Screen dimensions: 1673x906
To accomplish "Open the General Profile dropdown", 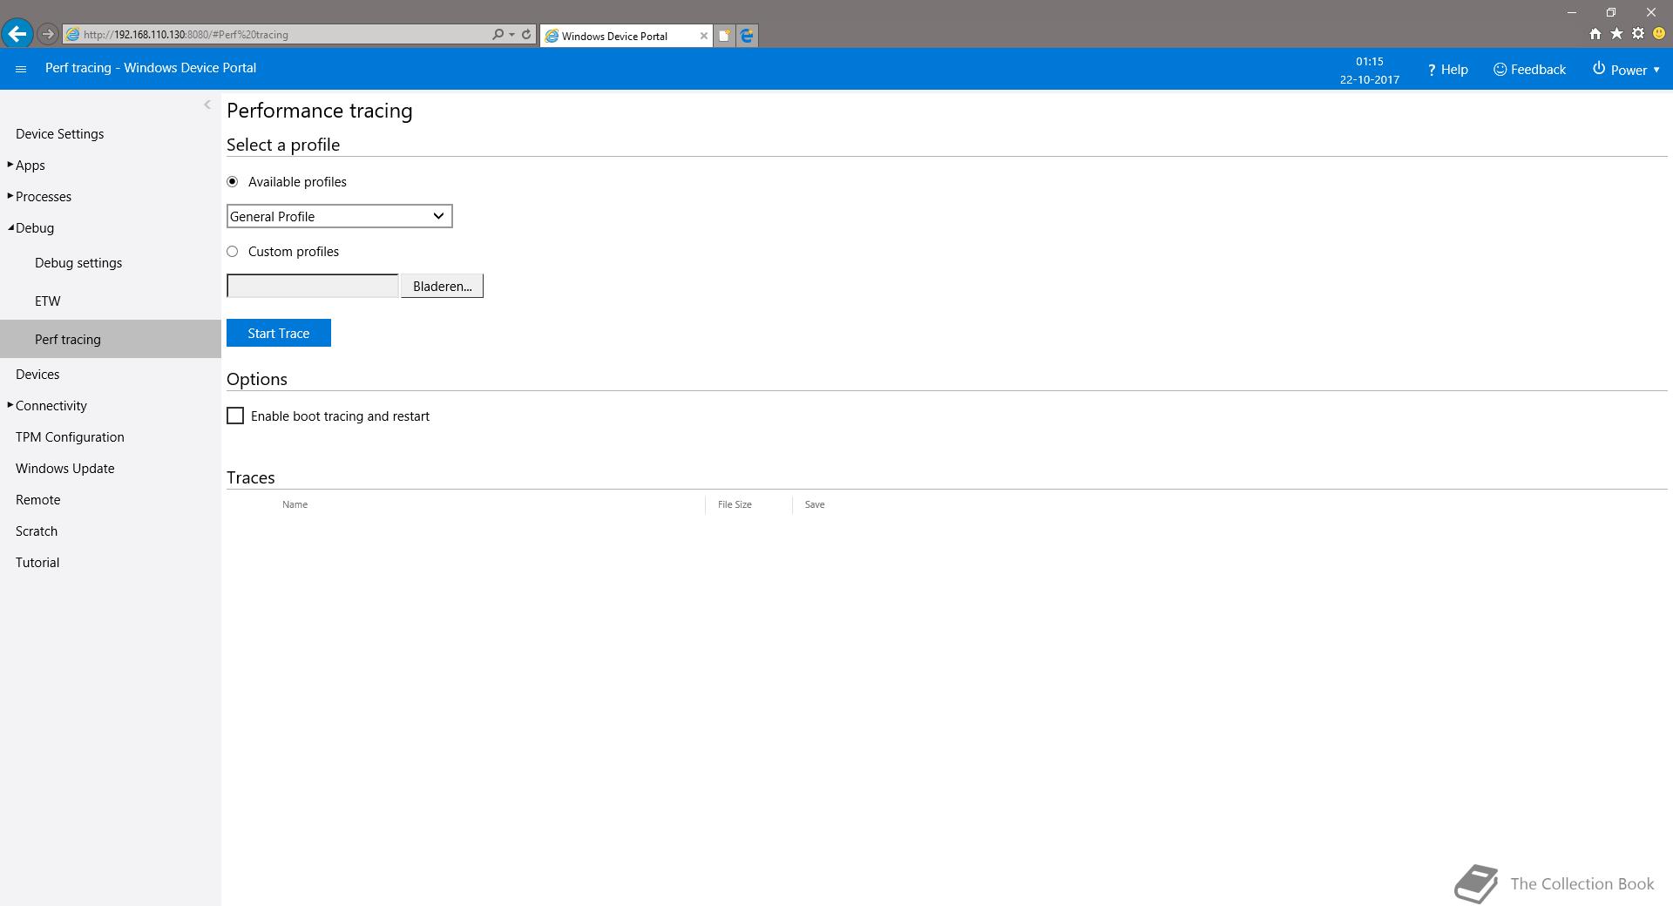I will (340, 216).
